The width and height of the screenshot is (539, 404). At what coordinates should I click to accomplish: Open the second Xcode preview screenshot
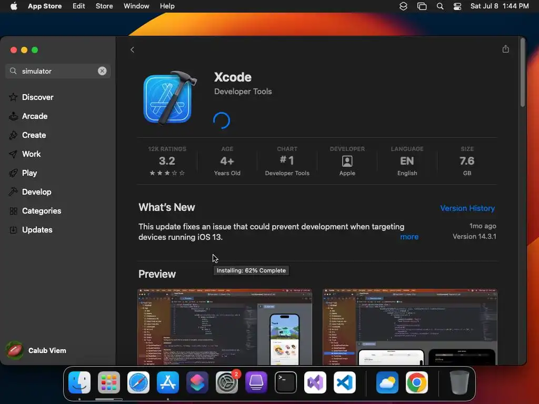[410, 327]
